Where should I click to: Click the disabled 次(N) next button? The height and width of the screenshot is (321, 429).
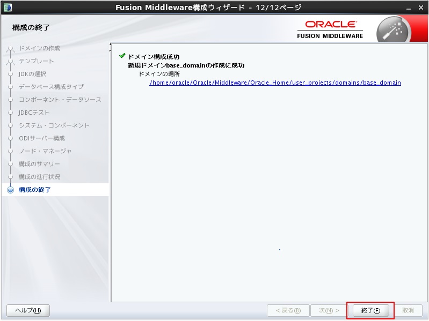coord(329,310)
